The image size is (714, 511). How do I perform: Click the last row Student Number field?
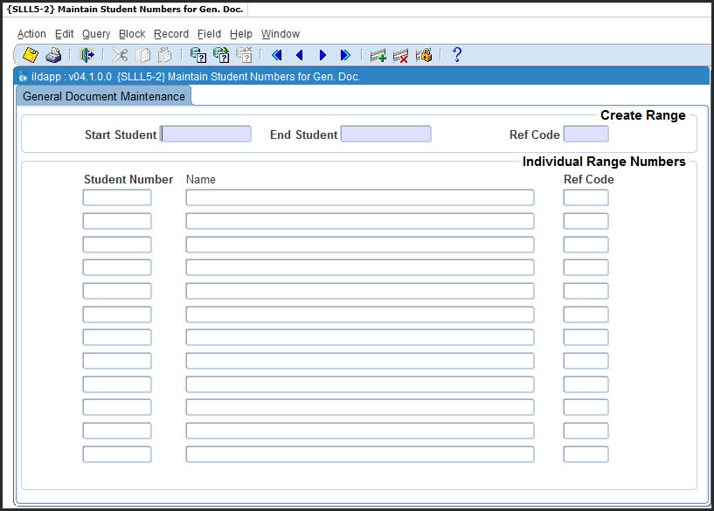pyautogui.click(x=117, y=454)
